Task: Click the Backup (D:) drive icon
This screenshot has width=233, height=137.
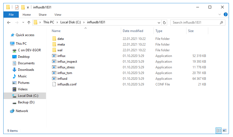Action: point(14,103)
